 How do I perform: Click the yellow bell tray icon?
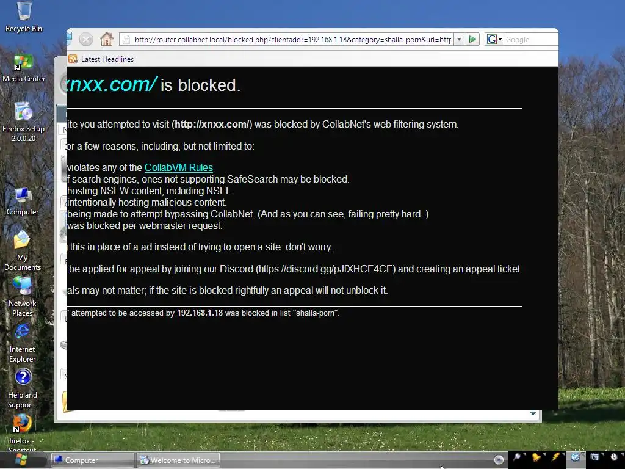(x=536, y=457)
